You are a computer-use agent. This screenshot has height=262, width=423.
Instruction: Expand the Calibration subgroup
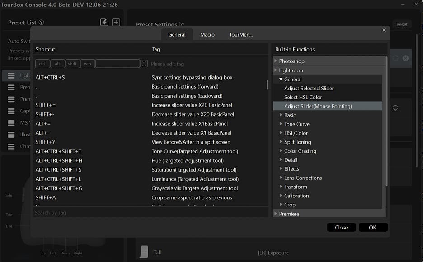[281, 196]
